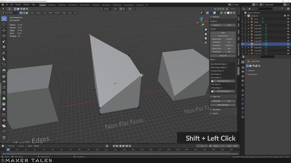Click the Make Manifold button
This screenshot has height=163, width=291.
point(223,105)
